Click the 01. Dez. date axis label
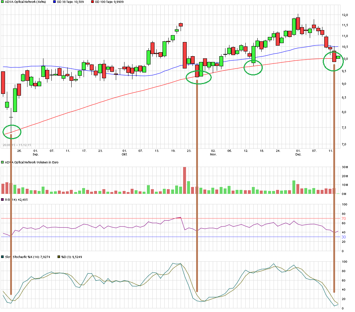355x312 pixels. click(298, 153)
